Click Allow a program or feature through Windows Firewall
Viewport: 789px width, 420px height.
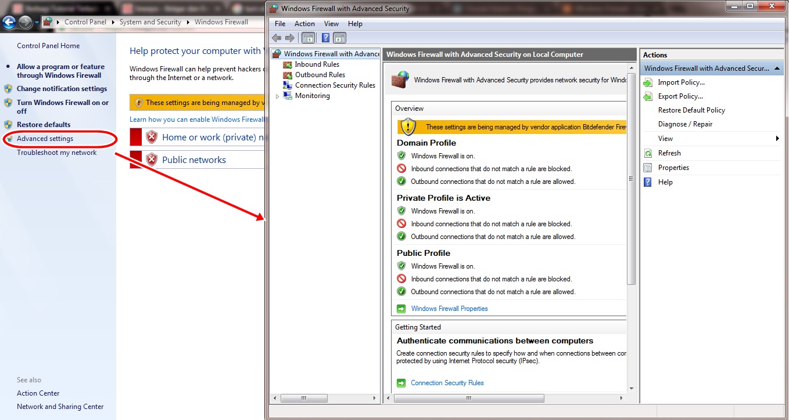pyautogui.click(x=60, y=71)
